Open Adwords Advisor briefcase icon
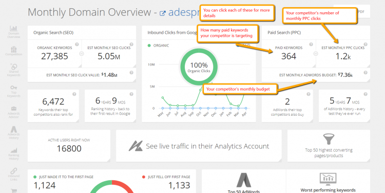The height and width of the screenshot is (193, 385). 14,112
